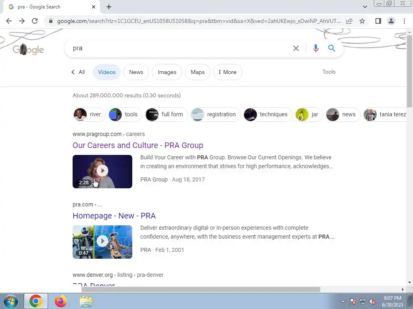
Task: Open search Tools options
Action: point(329,72)
